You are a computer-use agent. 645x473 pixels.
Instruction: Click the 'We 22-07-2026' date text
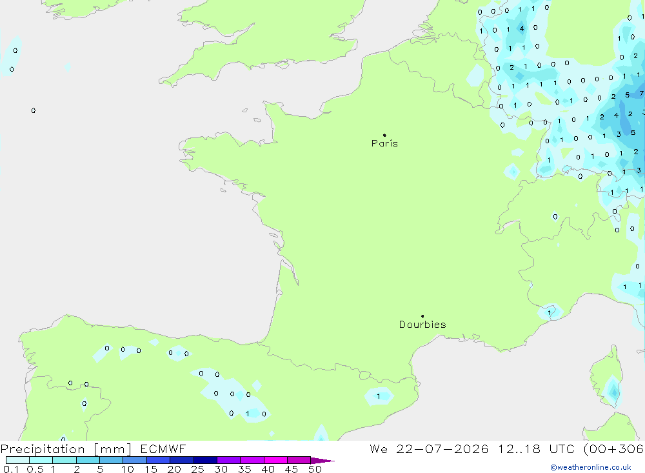[429, 449]
